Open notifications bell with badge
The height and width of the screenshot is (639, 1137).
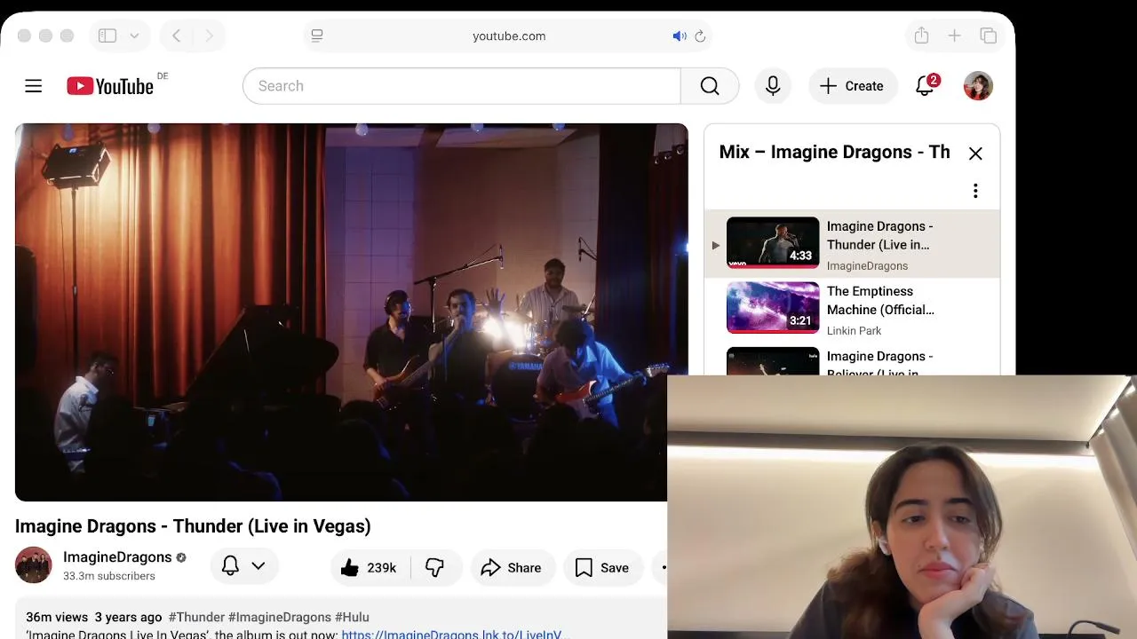point(926,85)
